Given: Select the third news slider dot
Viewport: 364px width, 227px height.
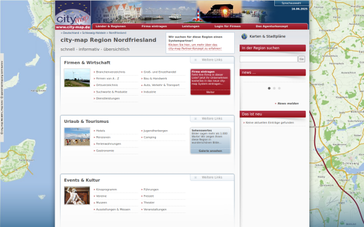Looking at the screenshot, I should click(x=279, y=88).
